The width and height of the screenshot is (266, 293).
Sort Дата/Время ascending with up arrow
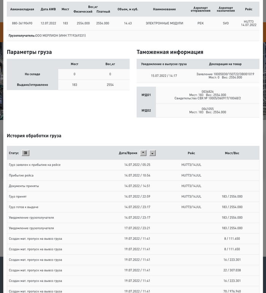[143, 153]
